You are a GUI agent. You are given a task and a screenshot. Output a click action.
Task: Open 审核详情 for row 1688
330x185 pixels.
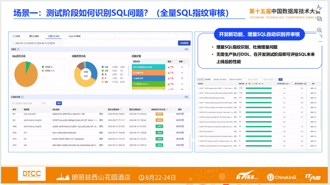[180, 126]
